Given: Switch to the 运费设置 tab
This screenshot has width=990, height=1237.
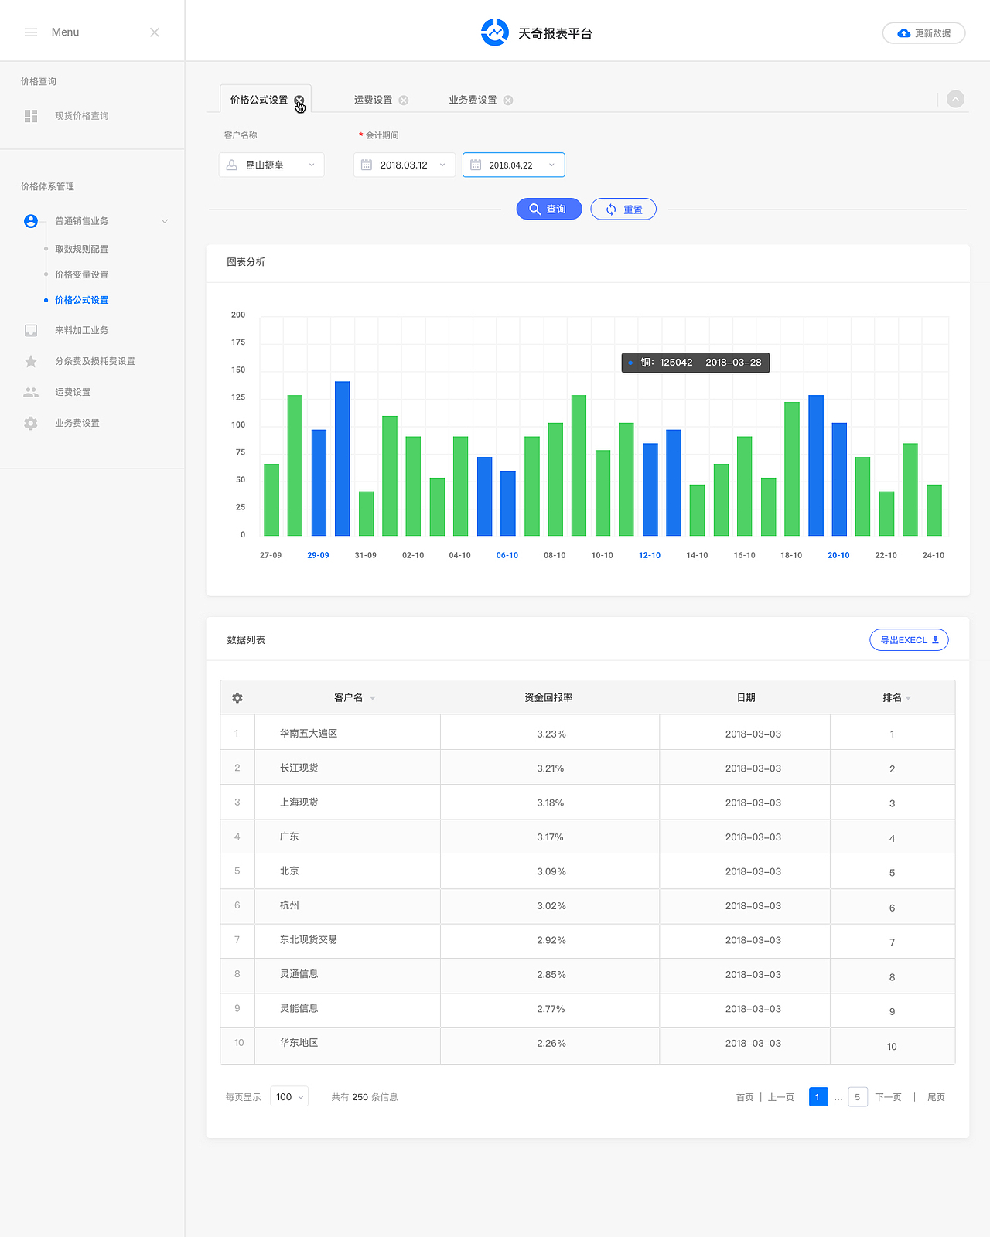Looking at the screenshot, I should [x=373, y=100].
